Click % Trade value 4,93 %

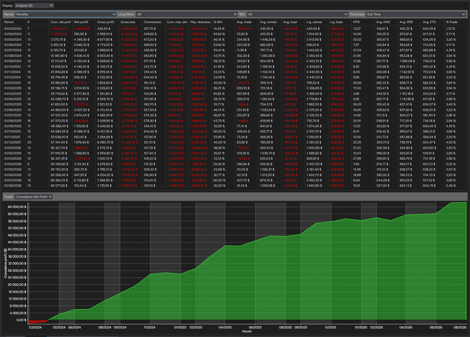tap(451, 142)
